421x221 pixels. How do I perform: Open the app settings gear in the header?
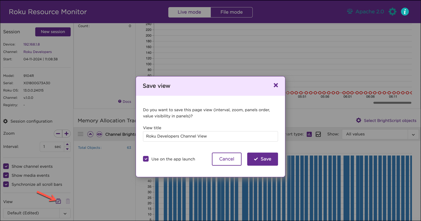point(392,12)
